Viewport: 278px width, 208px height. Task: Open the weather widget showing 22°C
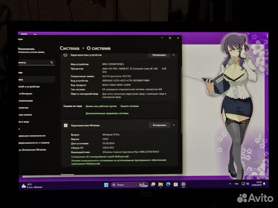point(32,186)
